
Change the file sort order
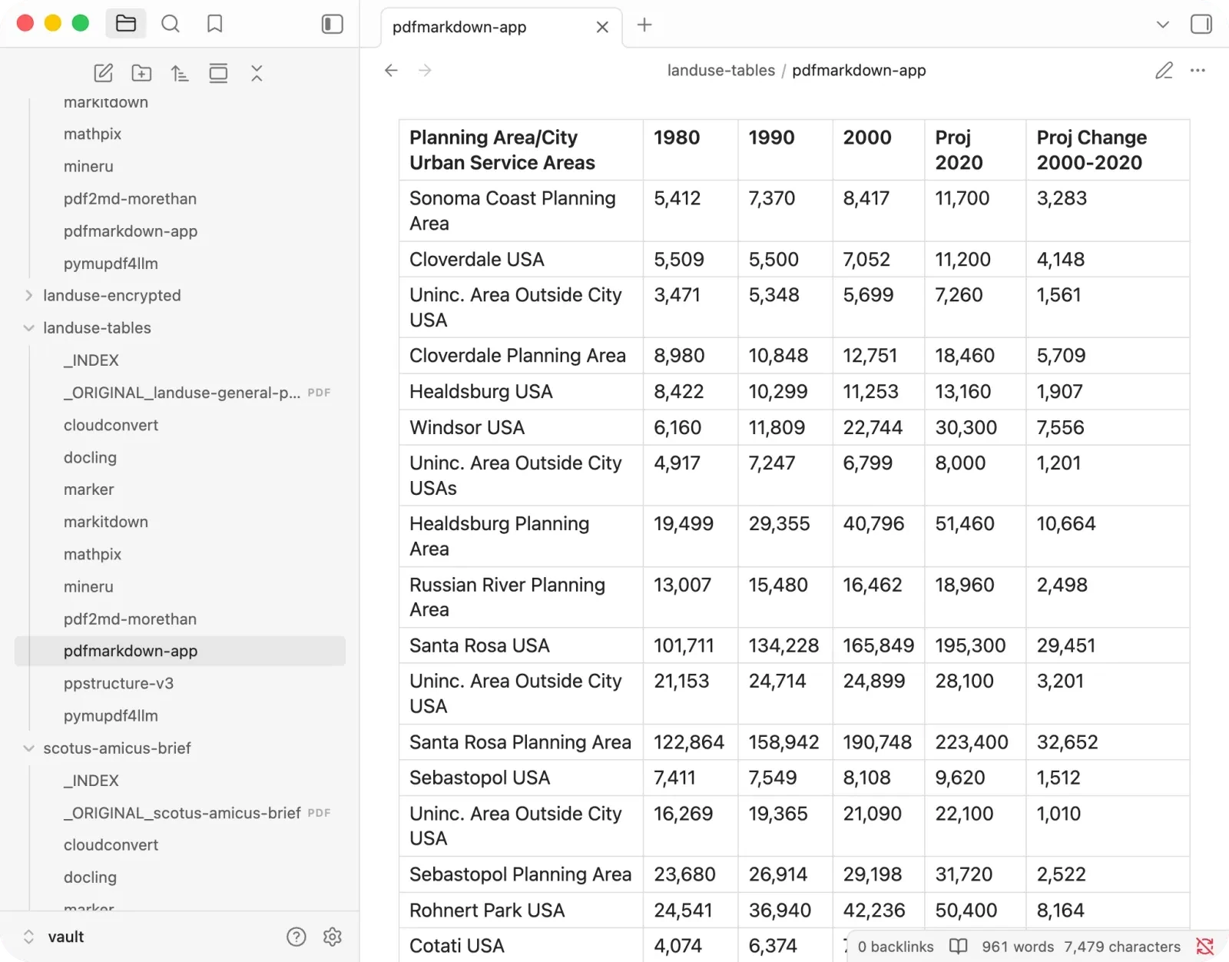click(180, 73)
